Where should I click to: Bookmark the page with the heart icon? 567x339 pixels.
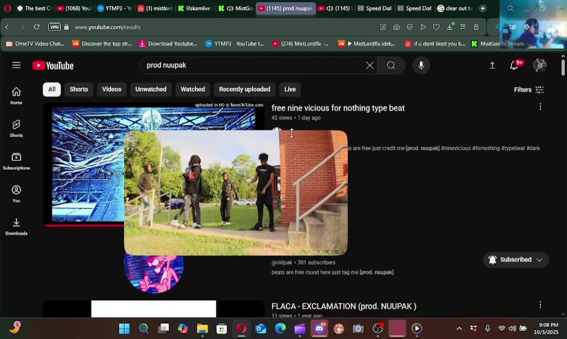coord(437,27)
